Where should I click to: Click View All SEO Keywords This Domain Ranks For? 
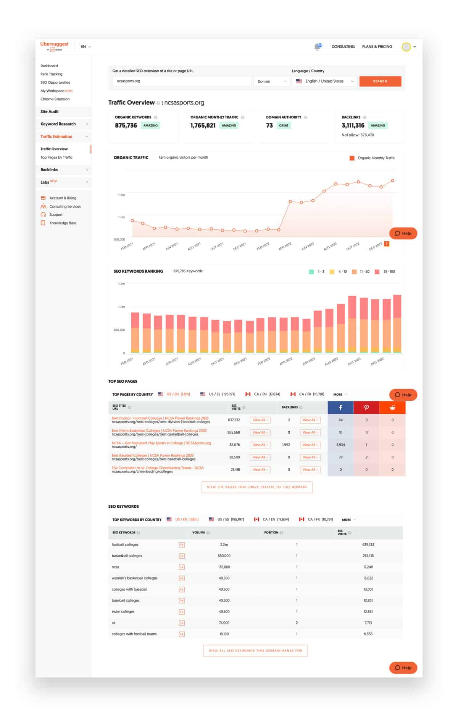point(255,651)
